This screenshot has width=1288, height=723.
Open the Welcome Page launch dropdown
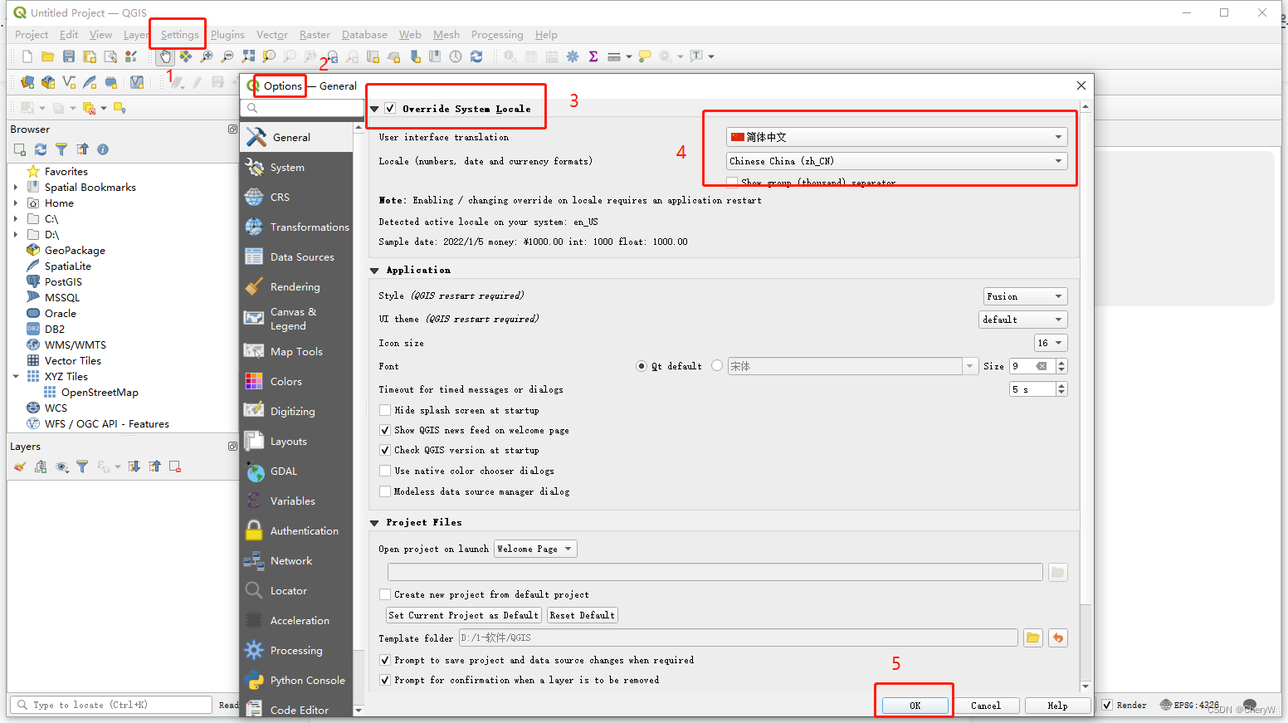coord(535,549)
